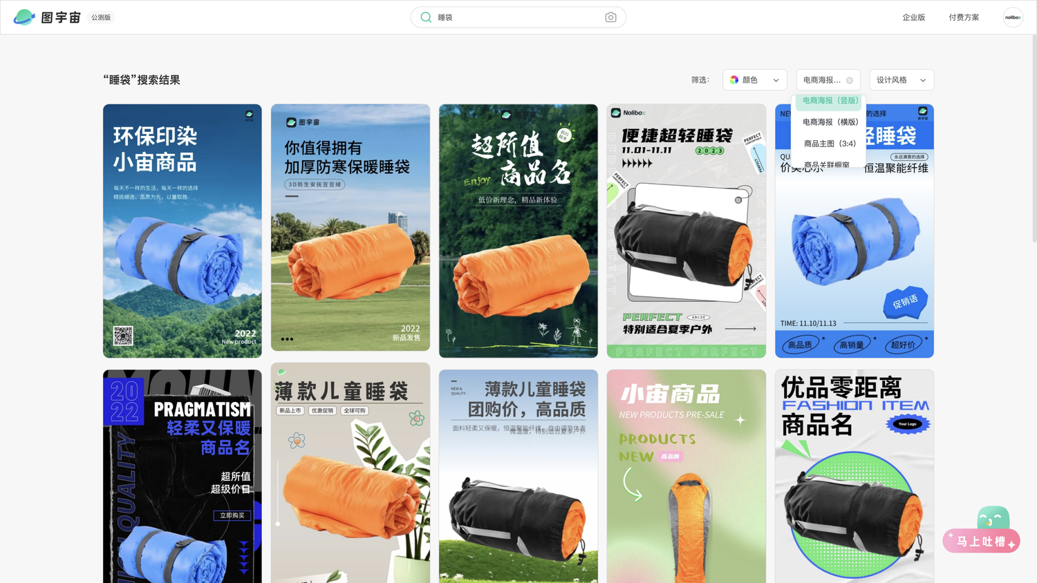Expand the 颜色 filter dropdown
Screen dimensions: 1037x583
tap(755, 80)
